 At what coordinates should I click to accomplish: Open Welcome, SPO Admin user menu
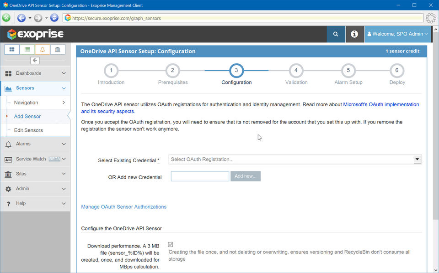(397, 34)
